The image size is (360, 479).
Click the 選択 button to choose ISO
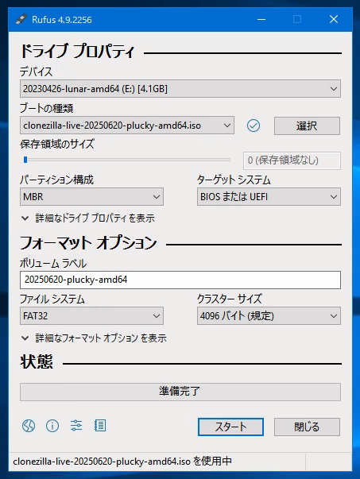(x=307, y=126)
